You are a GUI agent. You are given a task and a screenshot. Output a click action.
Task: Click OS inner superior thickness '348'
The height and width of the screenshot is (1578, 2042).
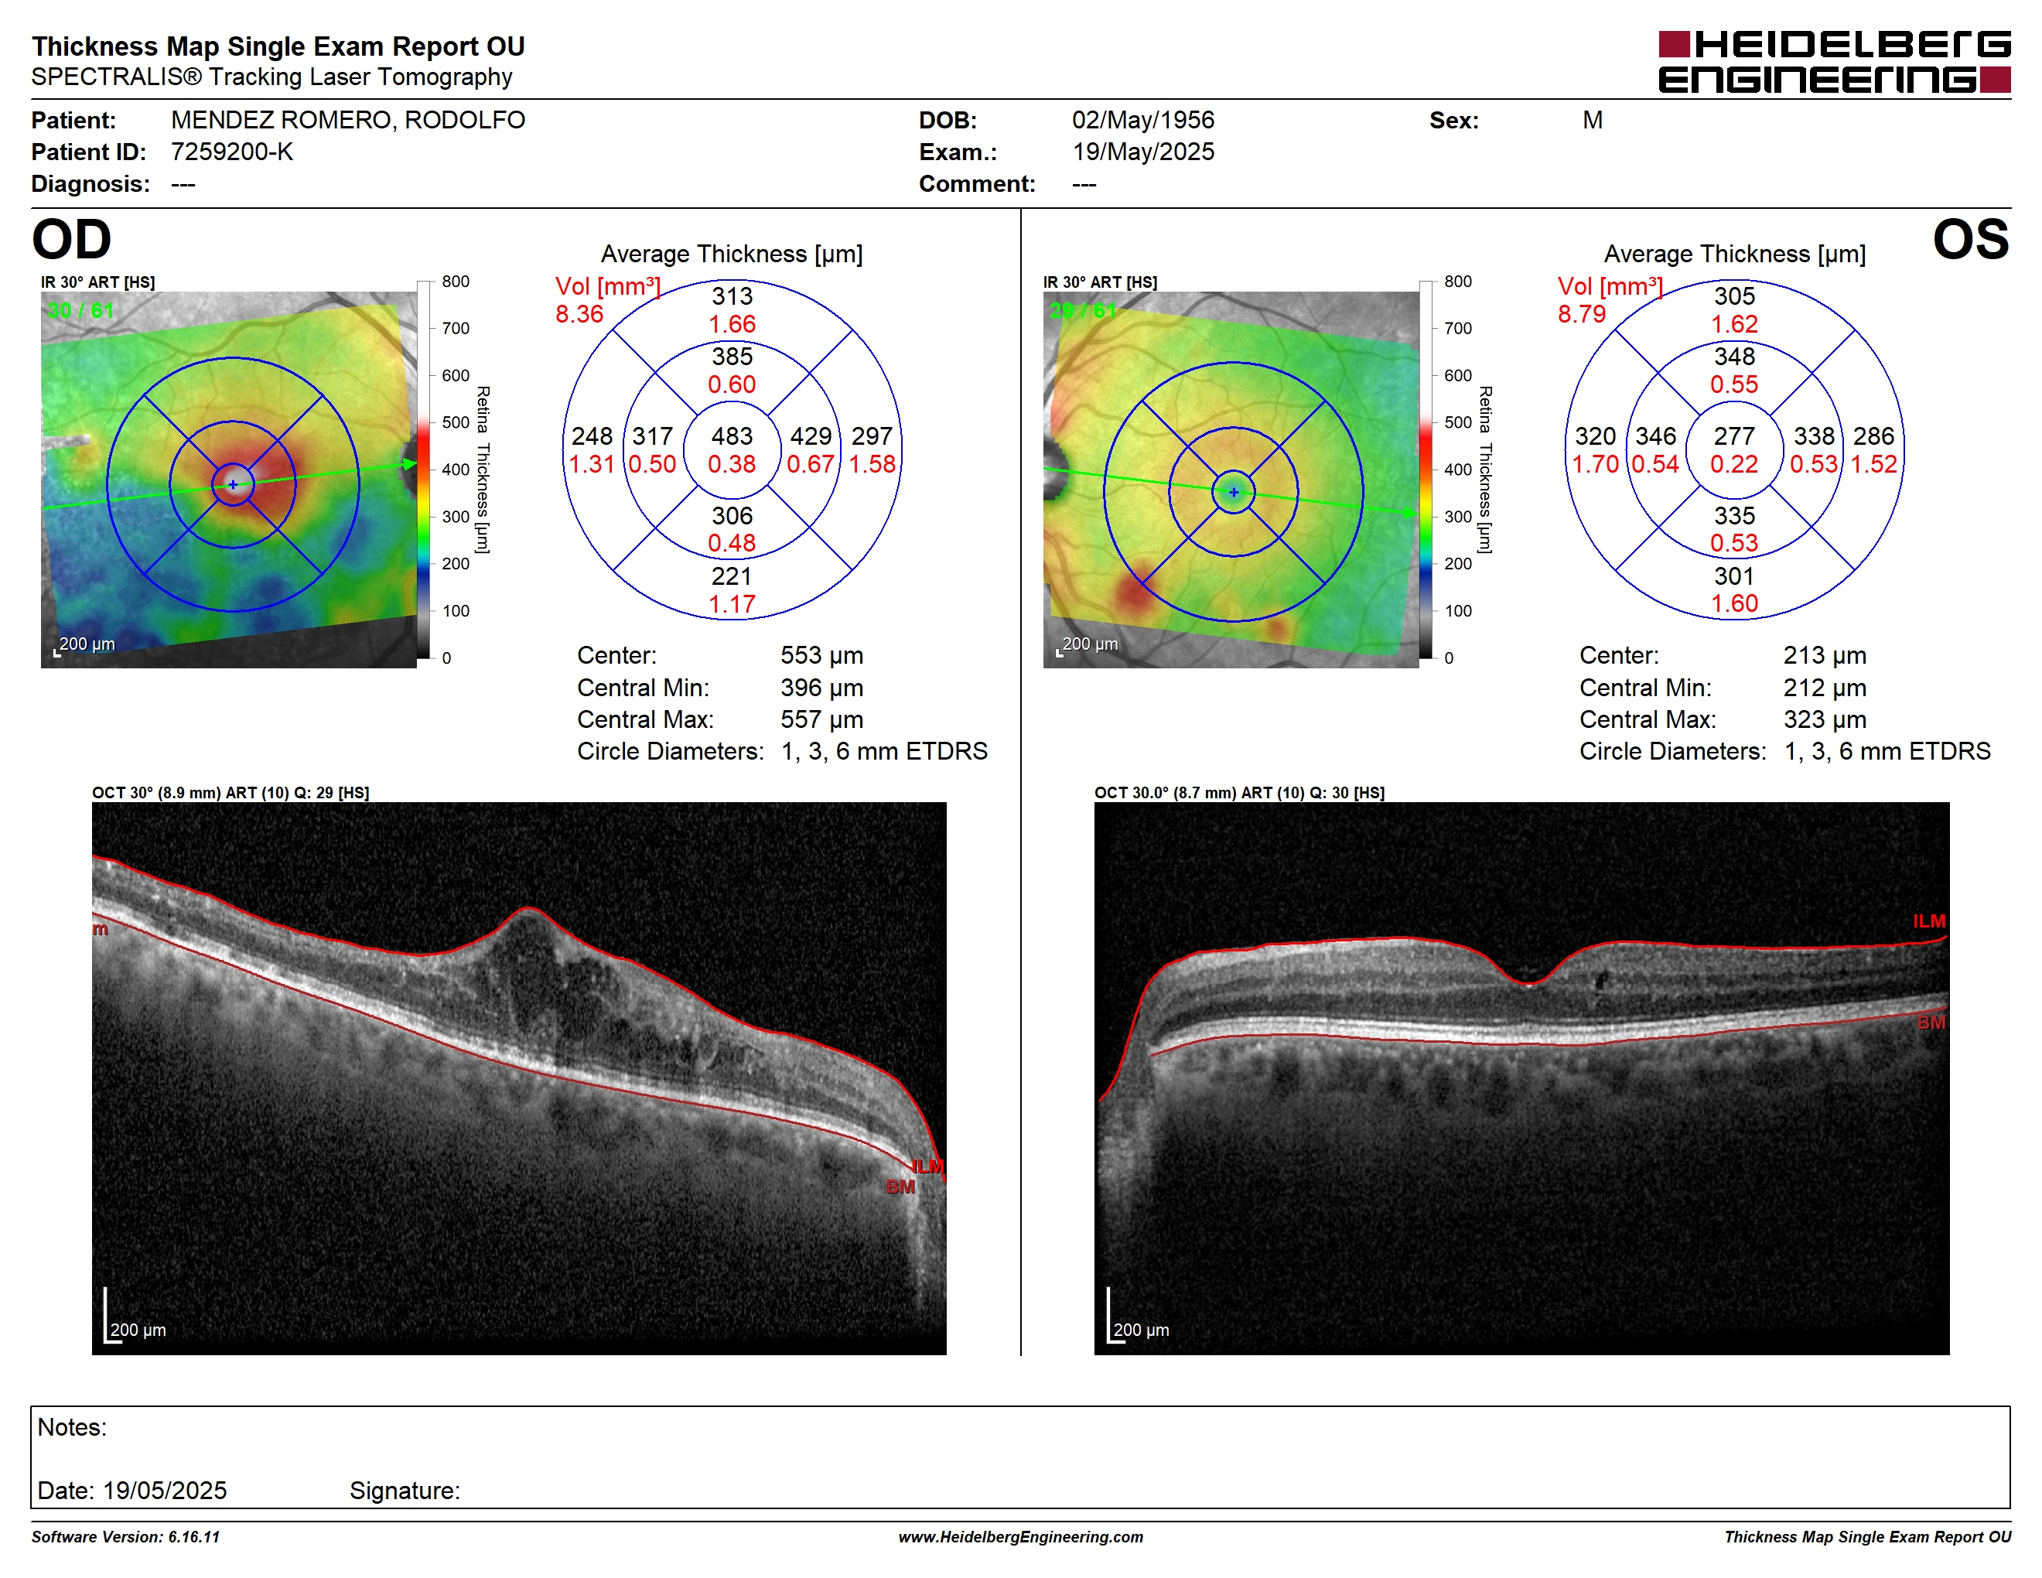point(1733,356)
